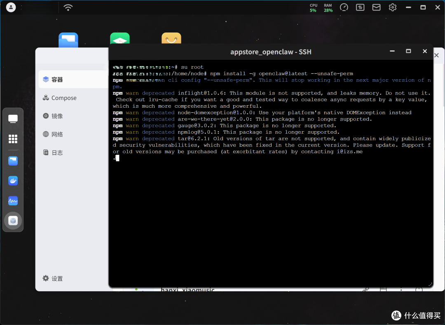Click the desktop icon in the dock

click(13, 119)
